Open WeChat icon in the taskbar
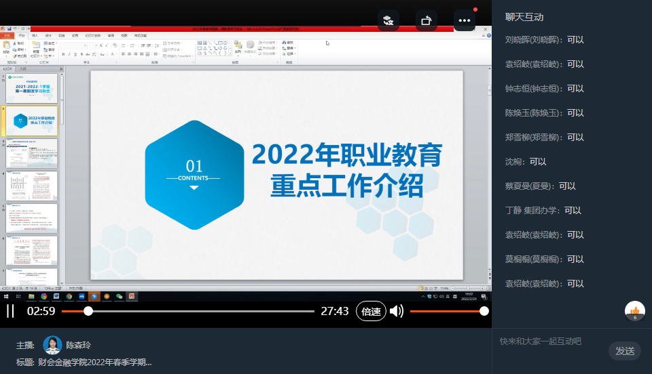The image size is (652, 374). pos(119,296)
